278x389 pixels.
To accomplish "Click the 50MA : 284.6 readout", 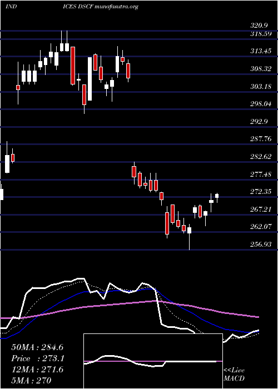I will 37,347.
